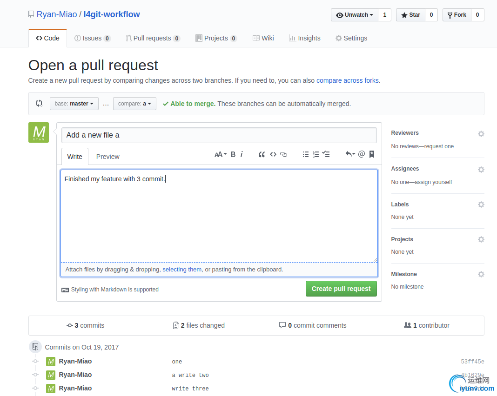Open Projects gear settings in sidebar
Viewport: 497px width, 396px height.
(x=481, y=239)
